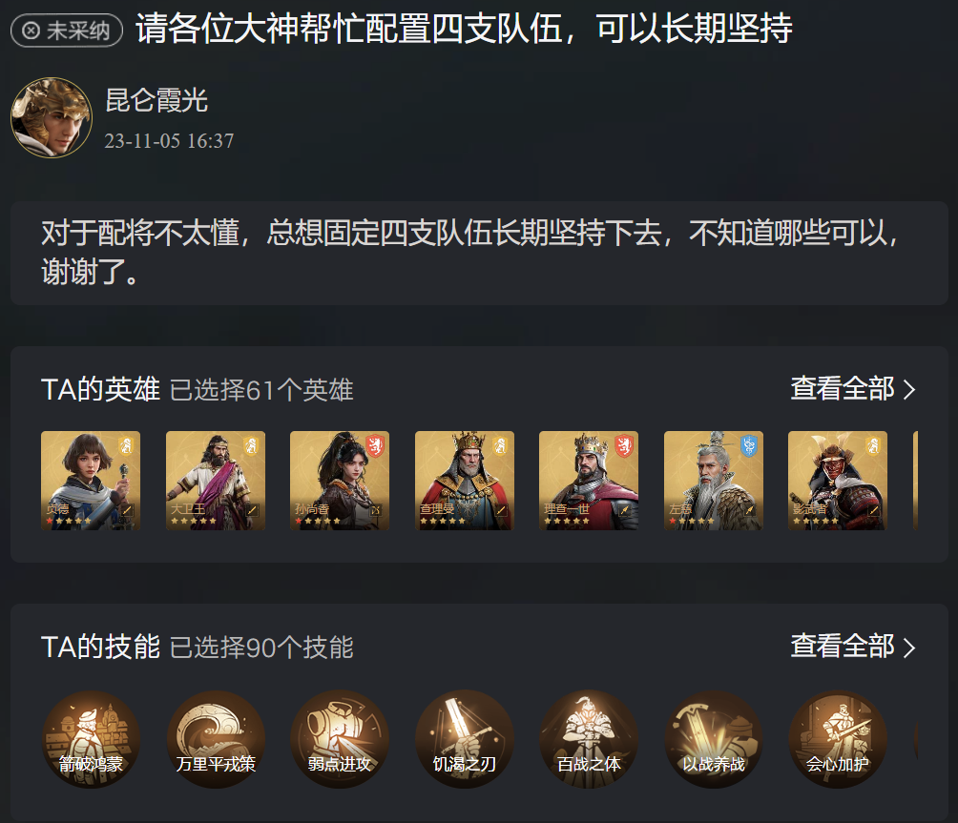Select the 饥渴之刃 skill icon

[465, 739]
